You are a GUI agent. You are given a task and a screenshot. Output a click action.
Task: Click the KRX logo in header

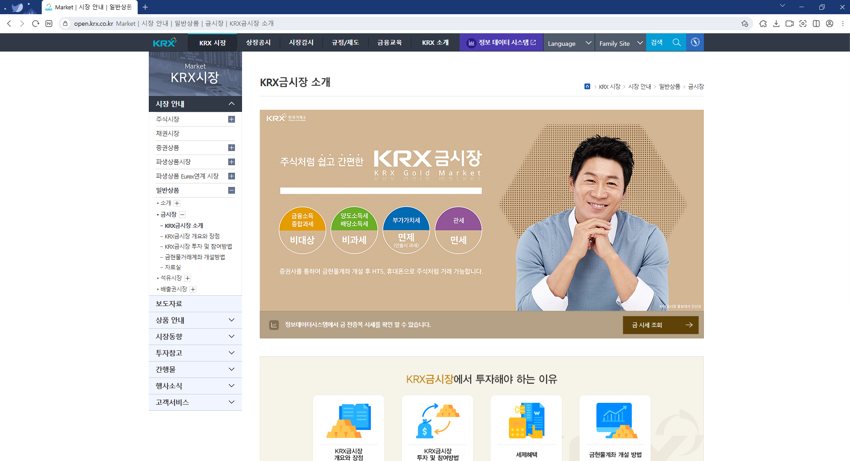click(x=164, y=43)
